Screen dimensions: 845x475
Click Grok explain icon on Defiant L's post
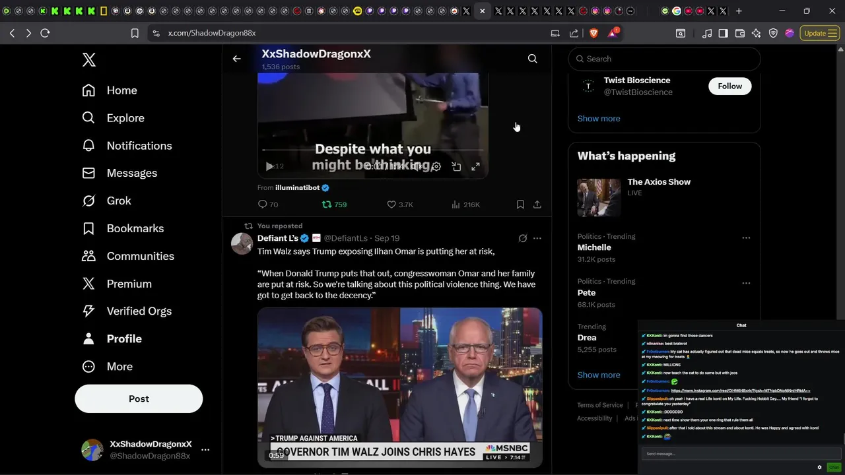pos(523,238)
